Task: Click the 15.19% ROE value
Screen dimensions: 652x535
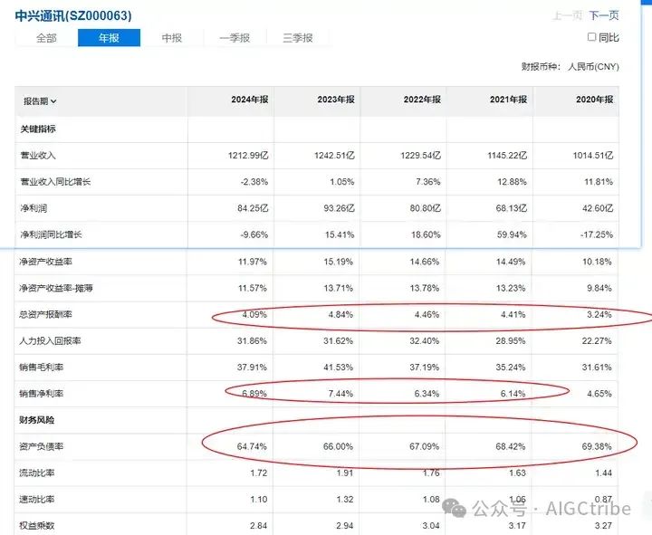Action: (x=339, y=262)
